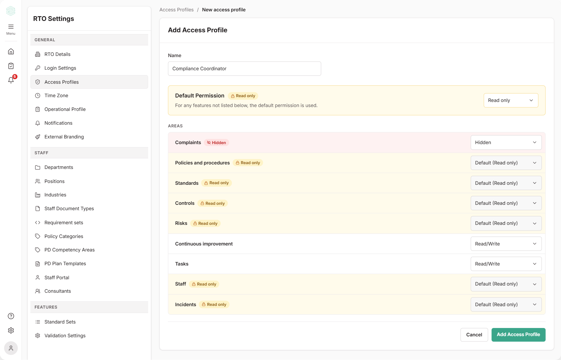
Task: Click the External Branding brush icon
Action: pos(37,137)
